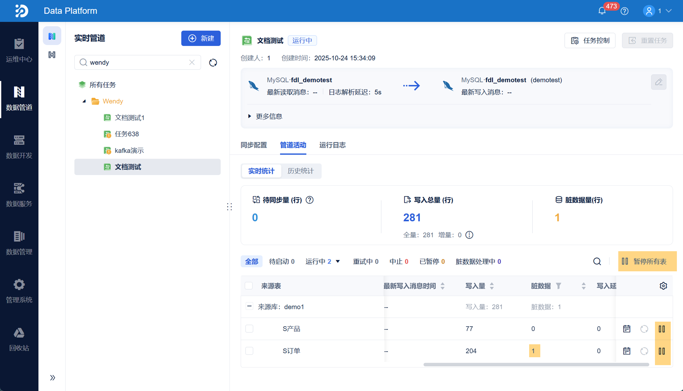Open the help question-mark icon
The width and height of the screenshot is (683, 391).
coord(625,11)
